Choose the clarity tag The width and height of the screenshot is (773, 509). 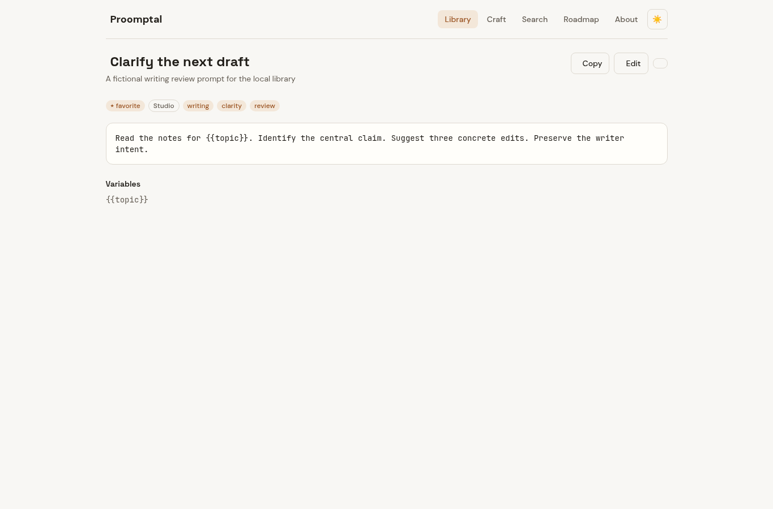232,106
